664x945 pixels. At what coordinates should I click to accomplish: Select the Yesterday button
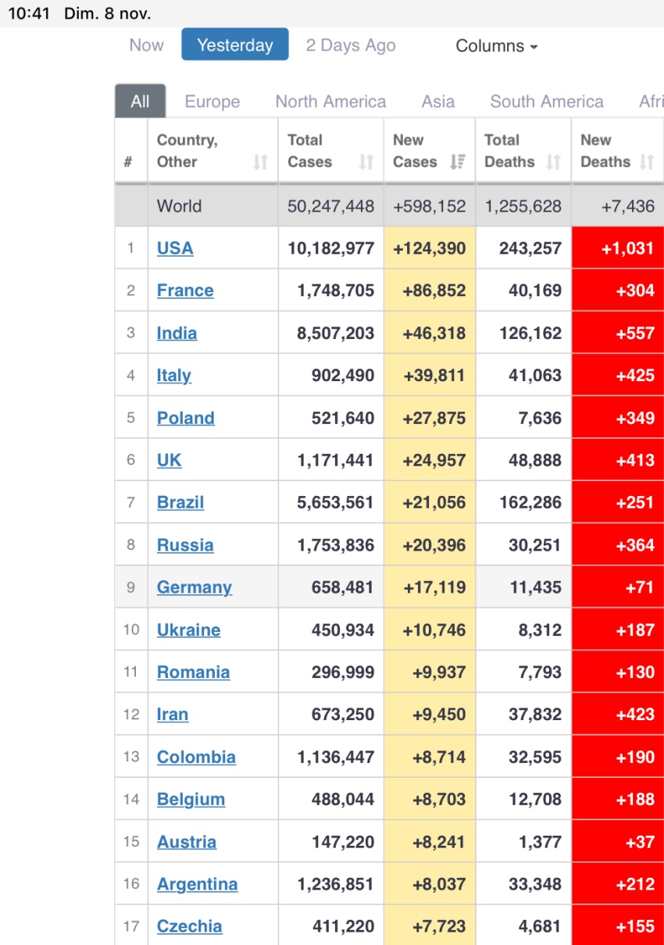coord(235,45)
